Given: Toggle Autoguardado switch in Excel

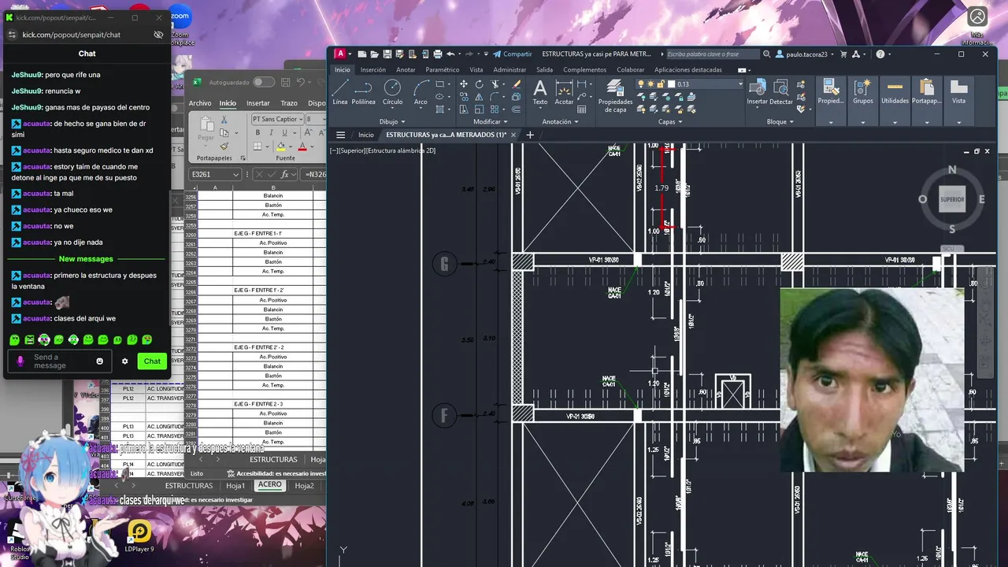Looking at the screenshot, I should [263, 82].
